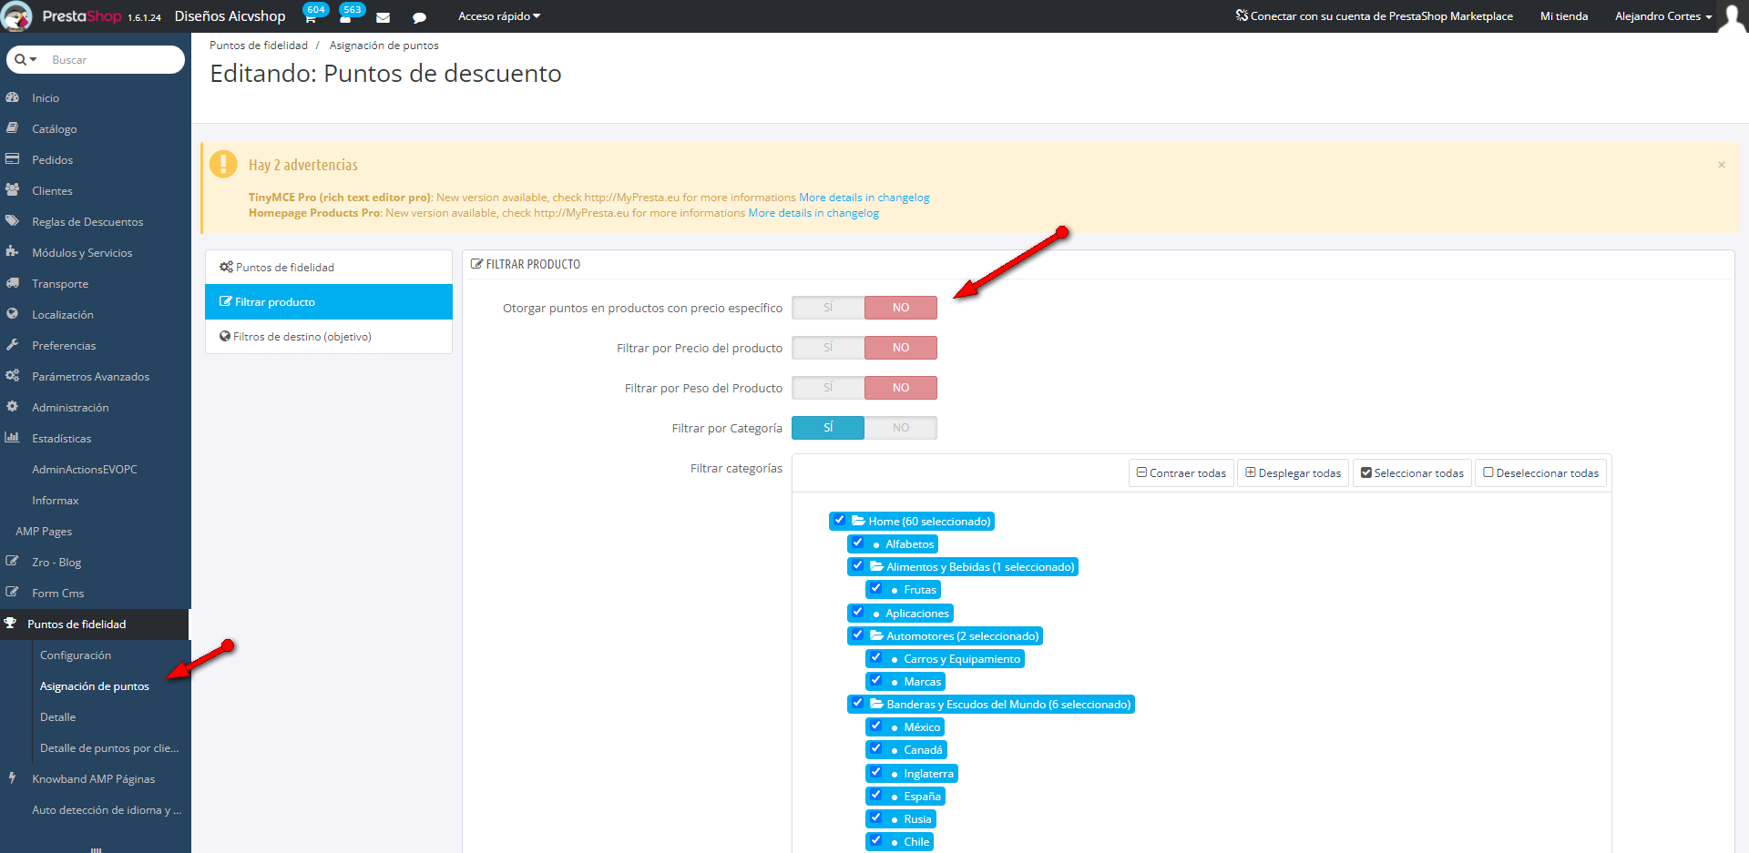Open the Informax sidebar item

point(56,501)
